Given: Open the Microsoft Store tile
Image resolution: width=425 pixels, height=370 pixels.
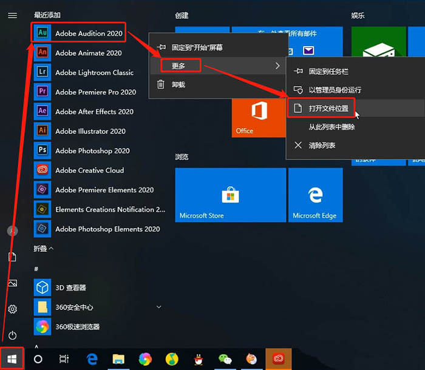Looking at the screenshot, I should coord(230,195).
